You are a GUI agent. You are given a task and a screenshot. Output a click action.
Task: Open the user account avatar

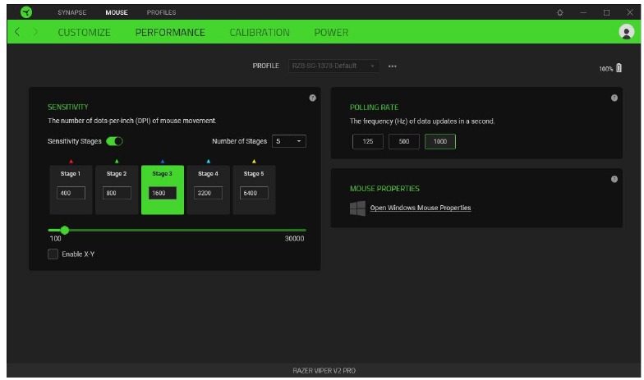626,31
